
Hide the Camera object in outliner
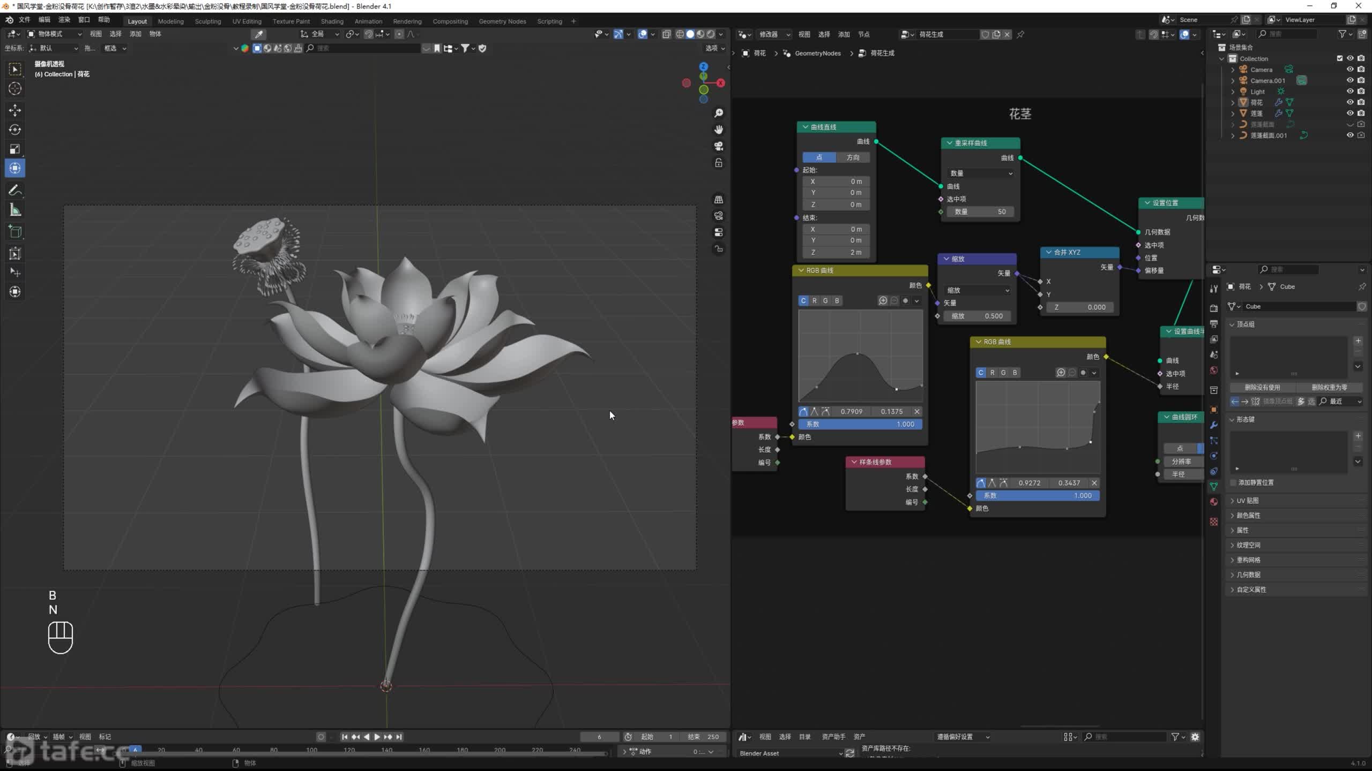1350,70
